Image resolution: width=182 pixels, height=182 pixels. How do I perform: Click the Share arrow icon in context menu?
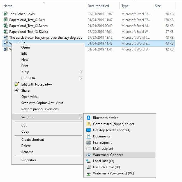pyautogui.click(x=17, y=90)
